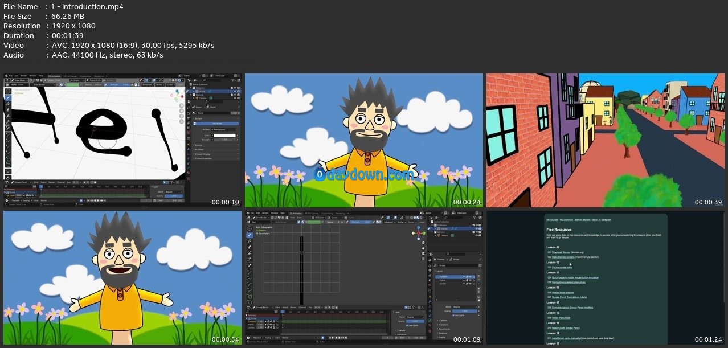Select the Arc tool in the 00:00:10 frame
Screen dimensions: 728x348
[8, 148]
